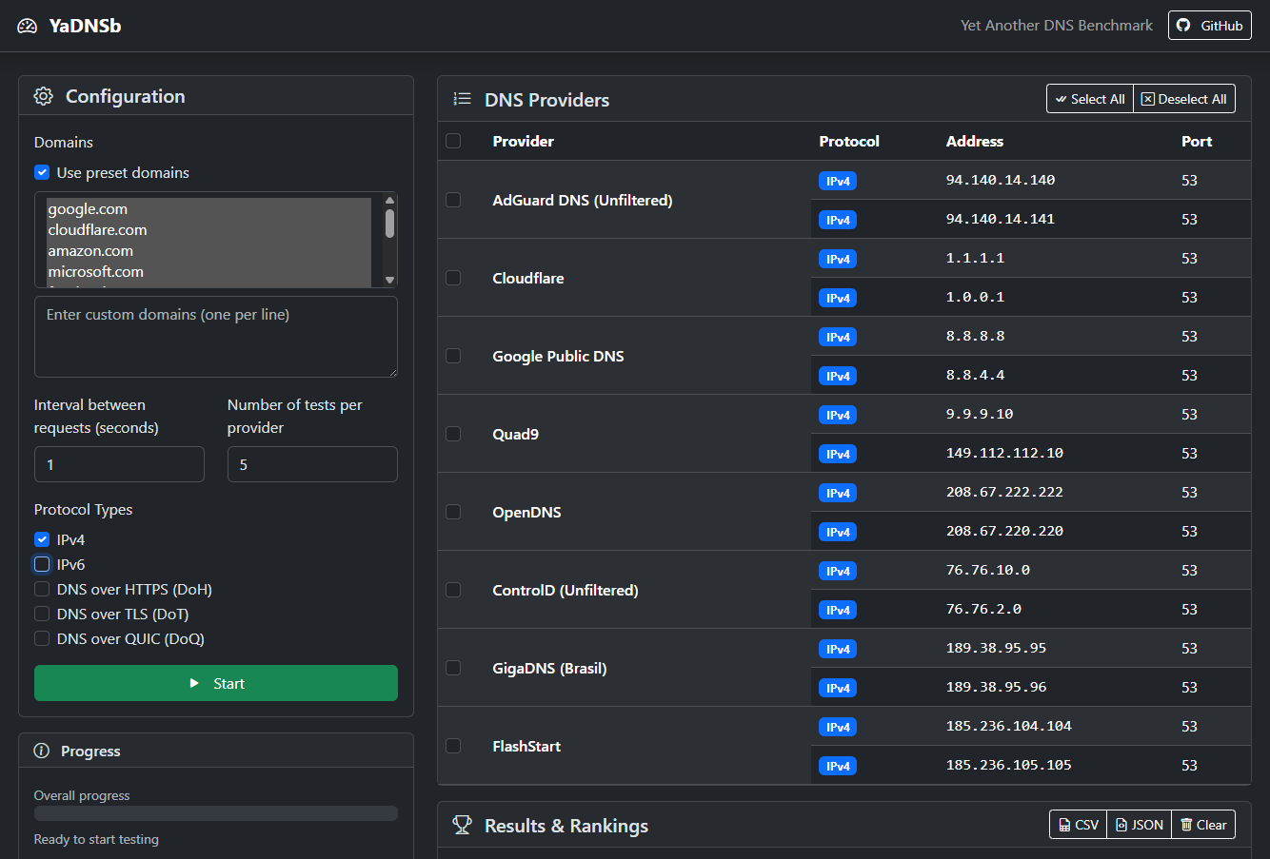1270x859 pixels.
Task: Export results as CSV
Action: 1079,825
